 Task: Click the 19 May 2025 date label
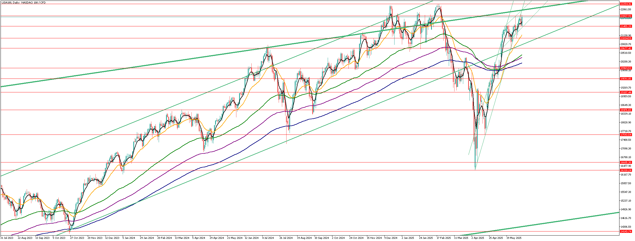click(x=514, y=238)
